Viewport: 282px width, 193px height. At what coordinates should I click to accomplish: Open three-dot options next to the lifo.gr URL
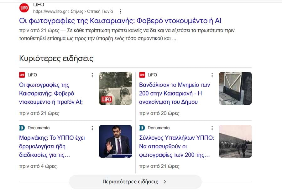(x=120, y=12)
